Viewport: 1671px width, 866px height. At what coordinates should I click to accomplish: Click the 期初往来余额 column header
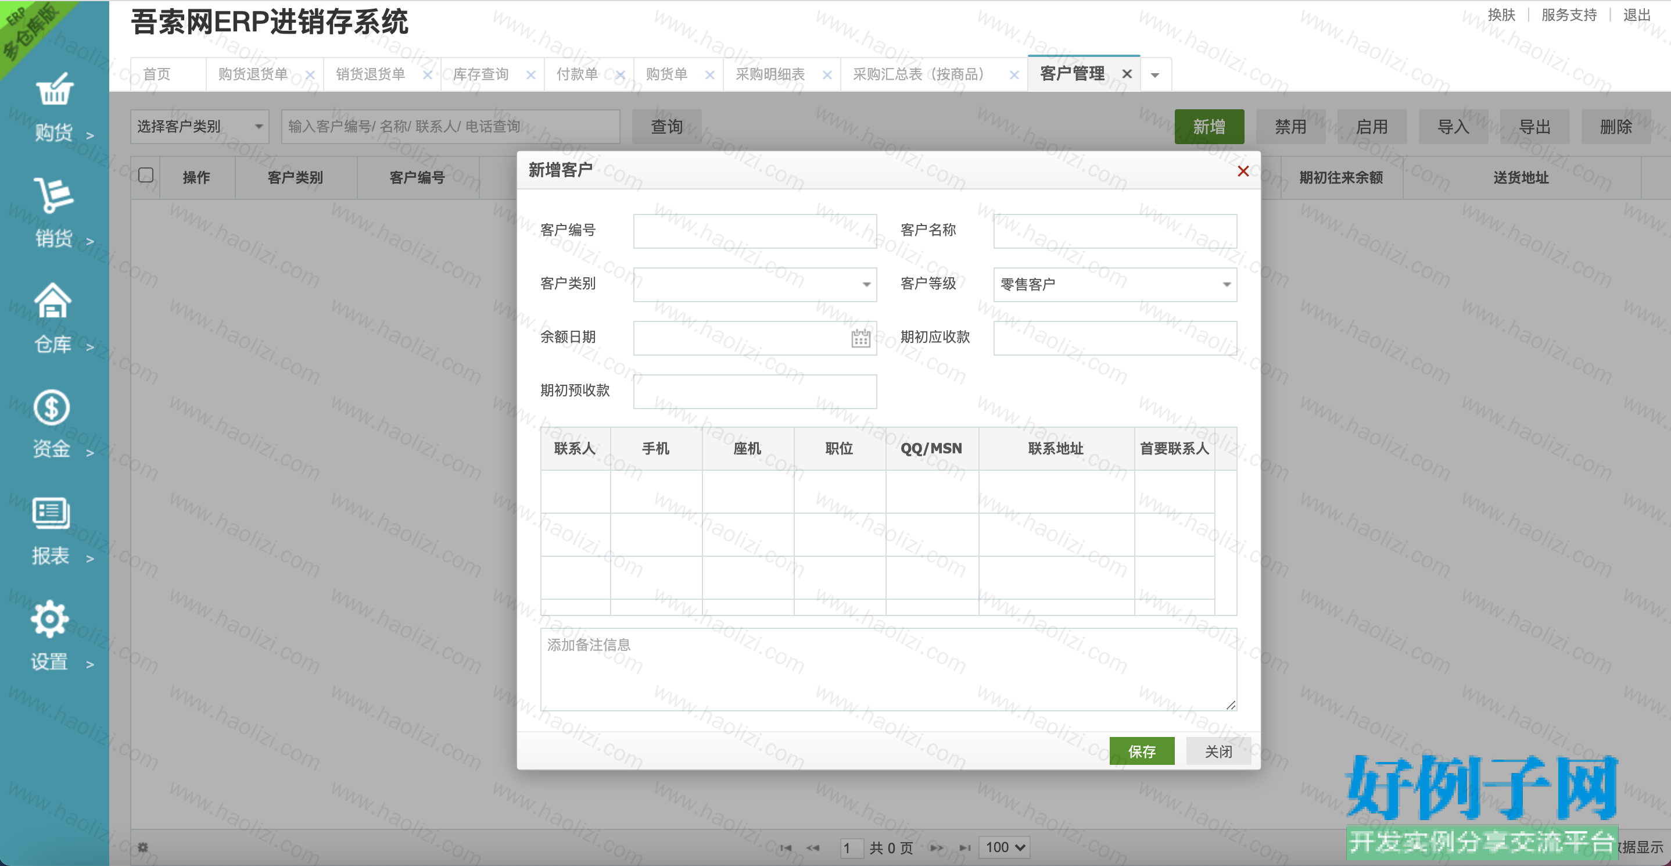click(1341, 178)
